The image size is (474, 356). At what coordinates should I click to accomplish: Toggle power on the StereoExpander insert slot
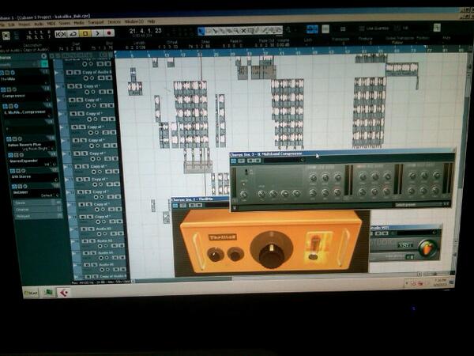10,155
